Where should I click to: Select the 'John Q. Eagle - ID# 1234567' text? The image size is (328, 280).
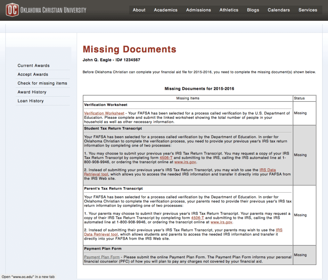click(111, 60)
